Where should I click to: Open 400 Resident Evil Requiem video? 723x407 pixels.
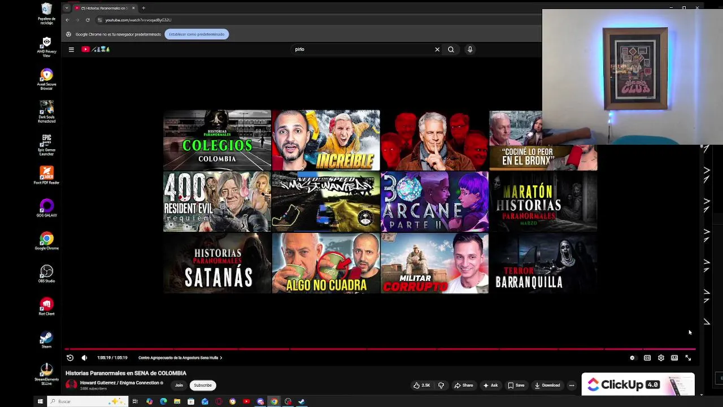coord(217,202)
